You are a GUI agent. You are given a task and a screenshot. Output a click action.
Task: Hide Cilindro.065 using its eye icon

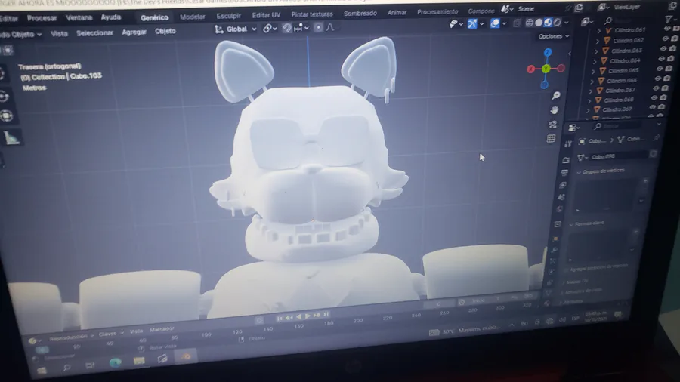click(661, 69)
